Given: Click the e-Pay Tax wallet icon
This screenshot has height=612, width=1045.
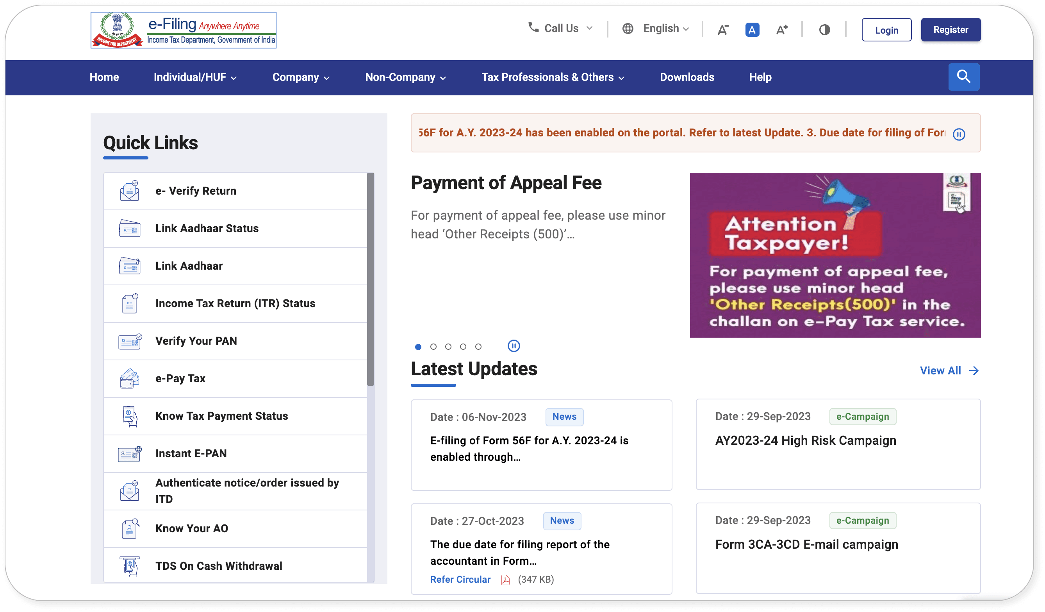Looking at the screenshot, I should click(x=129, y=378).
